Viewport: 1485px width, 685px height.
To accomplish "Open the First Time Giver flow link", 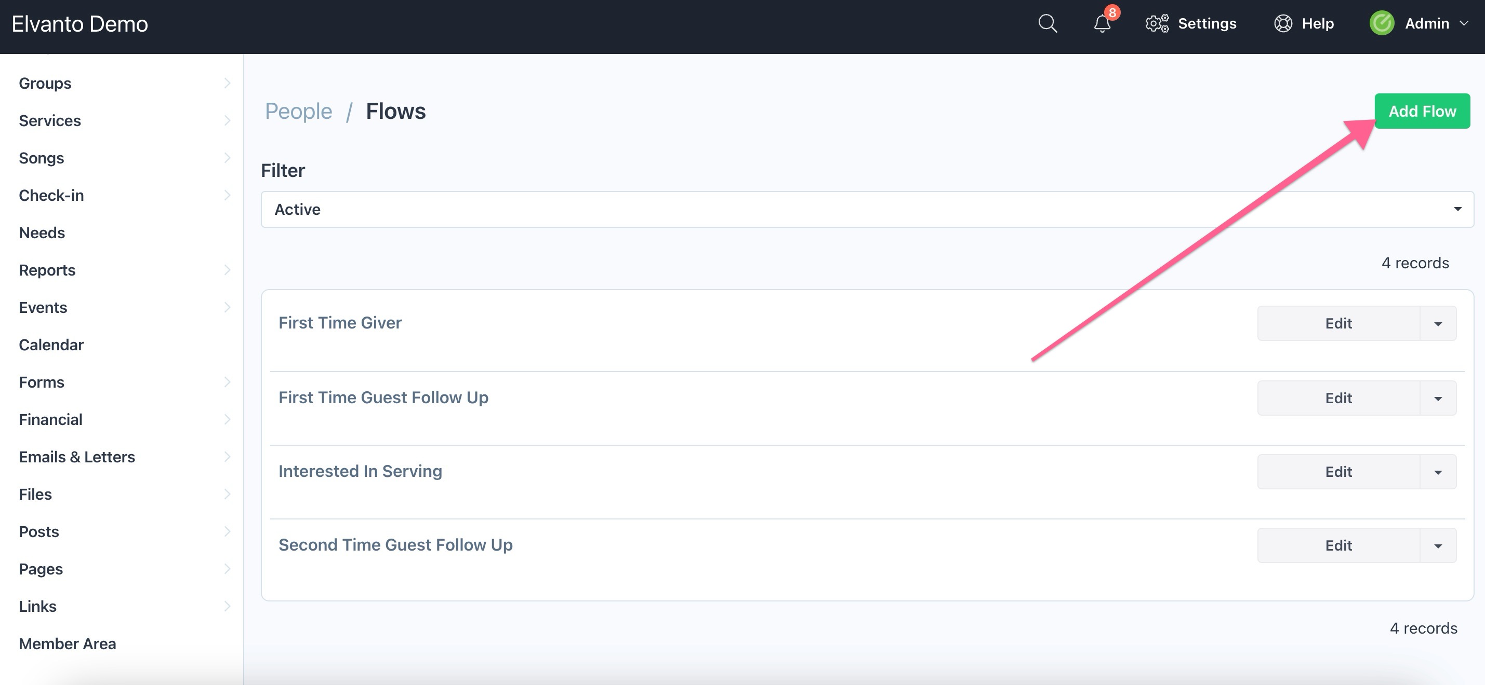I will coord(340,323).
